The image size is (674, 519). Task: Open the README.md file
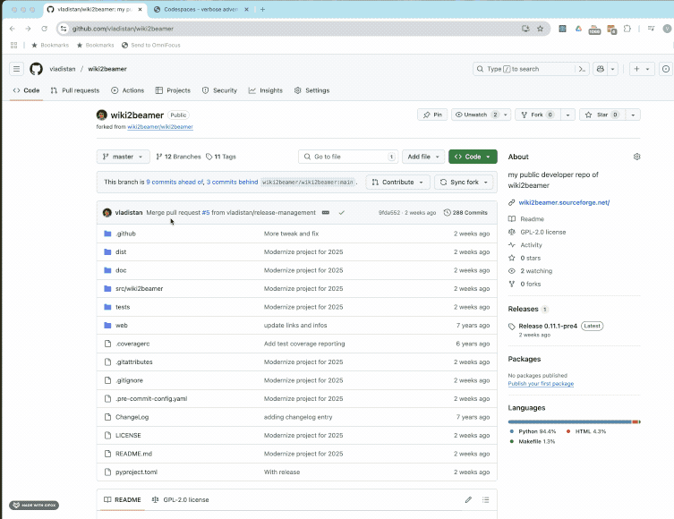pos(133,454)
